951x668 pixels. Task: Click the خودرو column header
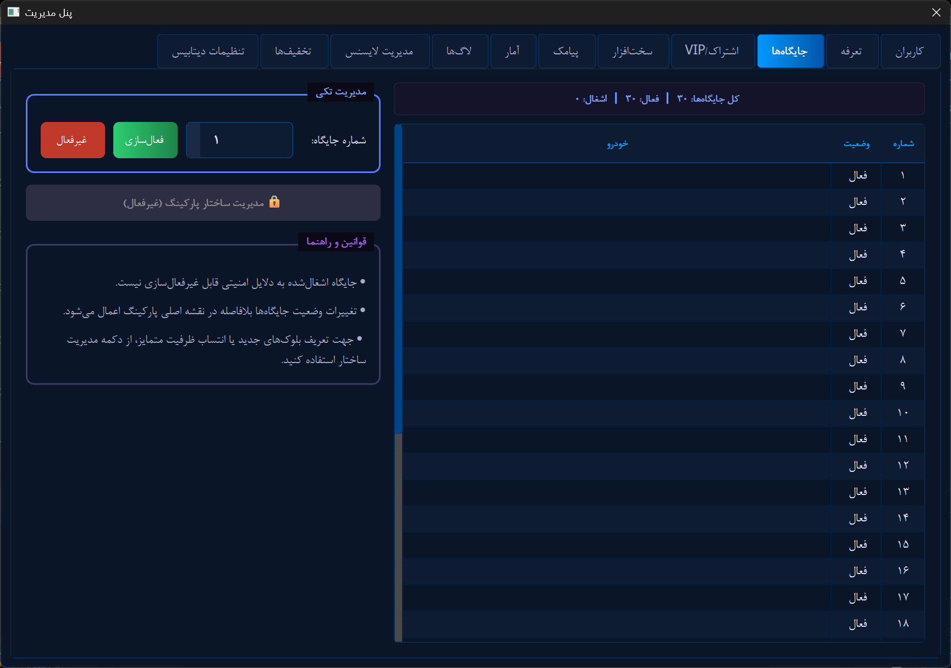point(617,143)
